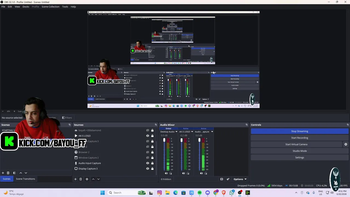
Task: Open Filters for the selected source
Action: pos(67,118)
